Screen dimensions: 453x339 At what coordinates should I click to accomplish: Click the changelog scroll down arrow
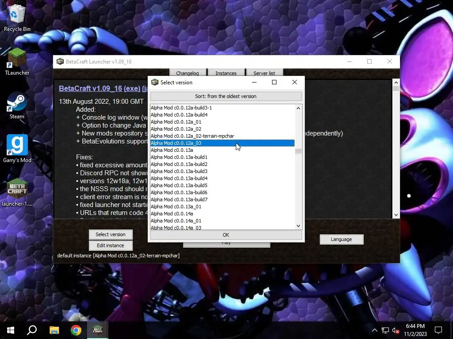pos(396,215)
